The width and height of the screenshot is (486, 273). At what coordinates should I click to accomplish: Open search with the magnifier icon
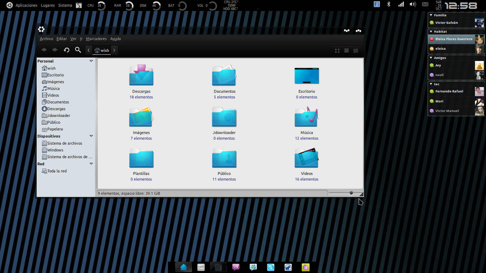pos(78,50)
